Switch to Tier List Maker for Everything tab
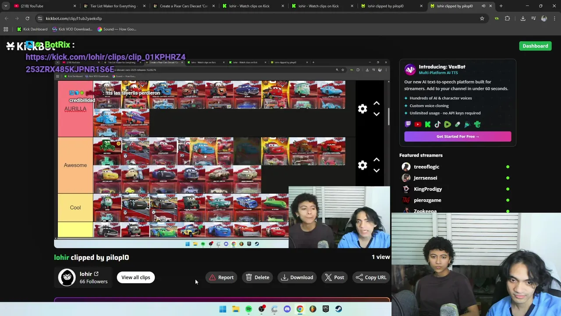561x316 pixels. 114,6
